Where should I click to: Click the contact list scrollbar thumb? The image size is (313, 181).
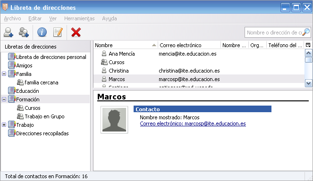tap(308, 59)
